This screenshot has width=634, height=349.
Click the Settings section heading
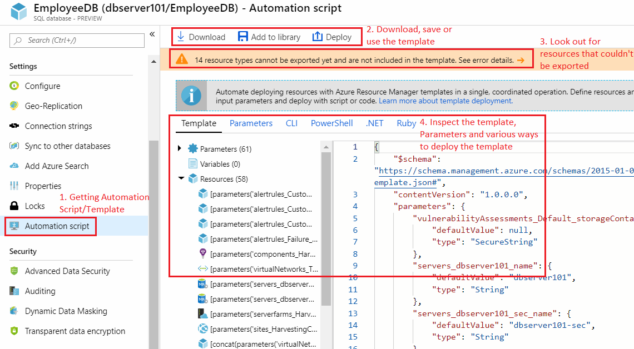[x=23, y=66]
